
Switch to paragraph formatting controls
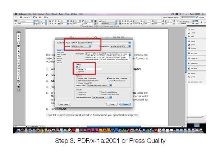click(15, 24)
